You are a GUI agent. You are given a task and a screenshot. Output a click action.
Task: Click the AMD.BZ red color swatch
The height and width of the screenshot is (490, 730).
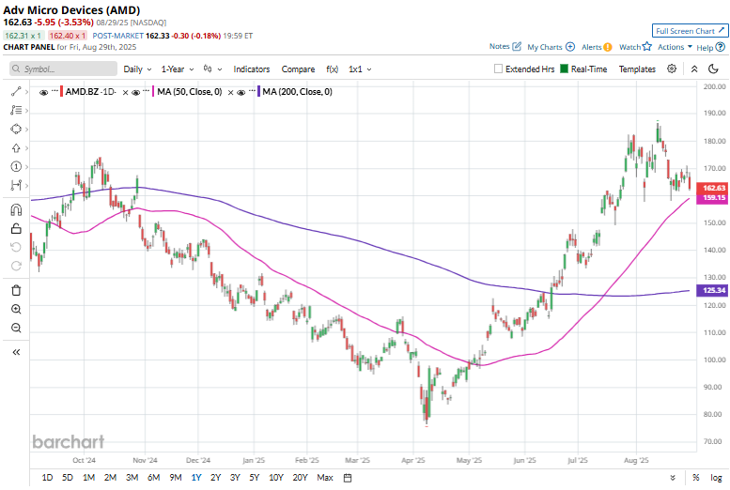click(61, 92)
